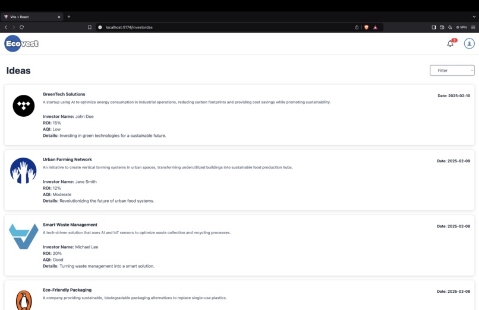Click the GreenTech Solutions black logo
Image resolution: width=479 pixels, height=310 pixels.
coord(24,106)
